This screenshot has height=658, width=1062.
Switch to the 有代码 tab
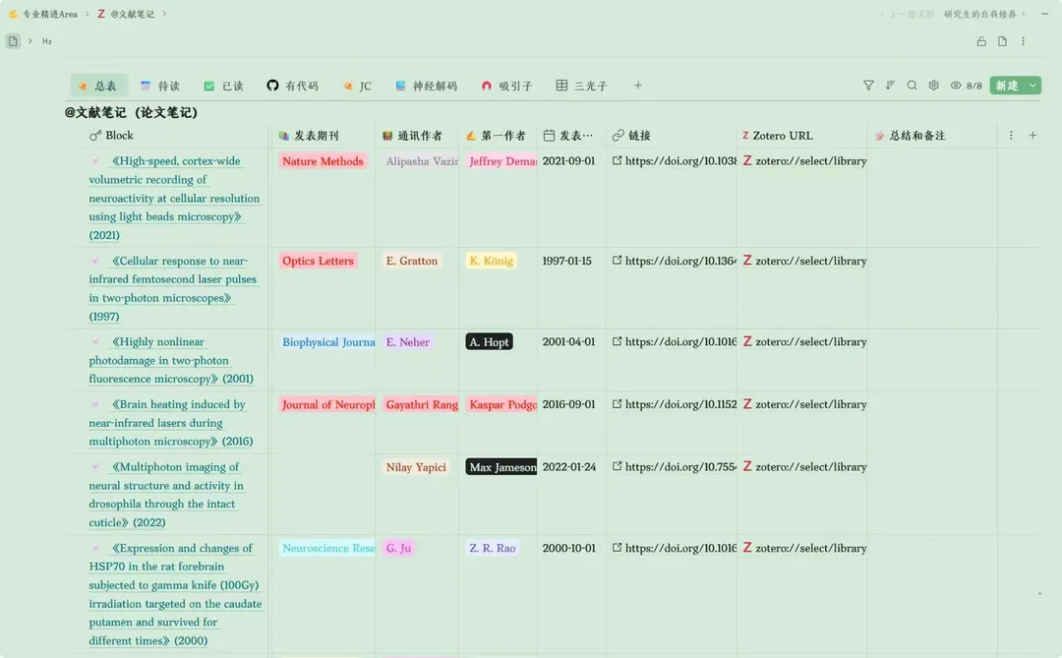pos(292,86)
